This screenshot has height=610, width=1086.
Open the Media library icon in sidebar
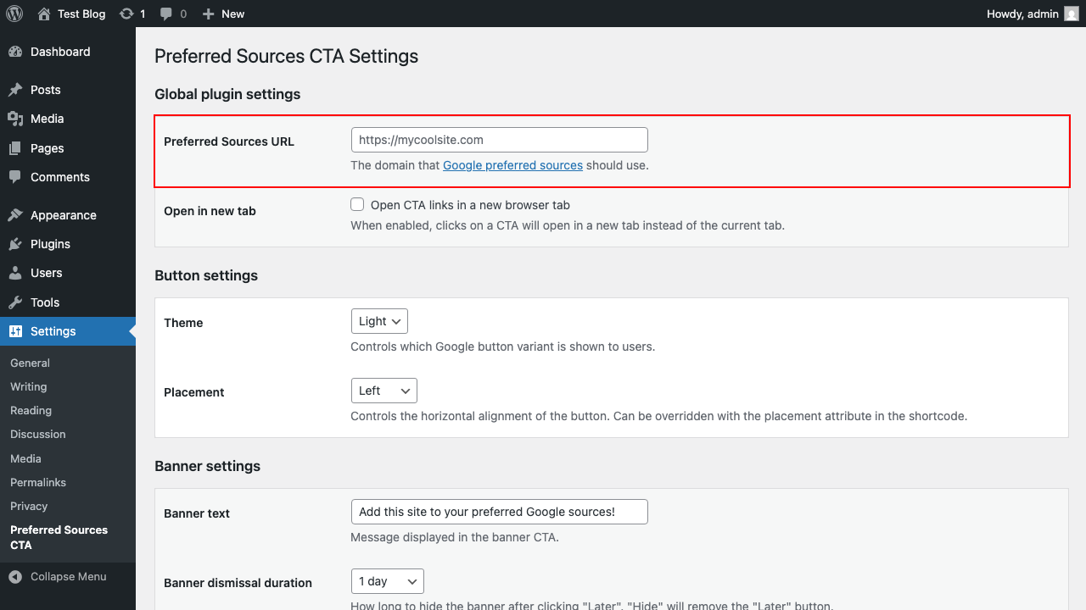[18, 119]
